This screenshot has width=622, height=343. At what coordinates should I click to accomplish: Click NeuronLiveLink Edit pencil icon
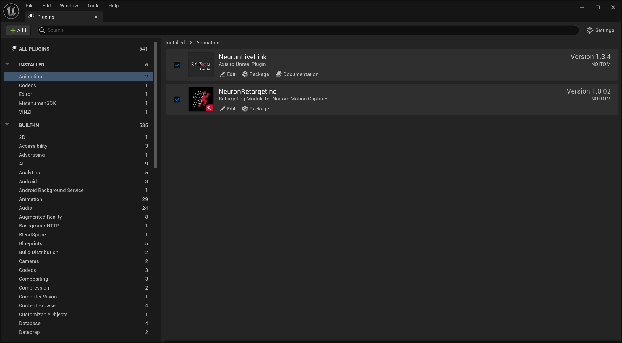[223, 74]
